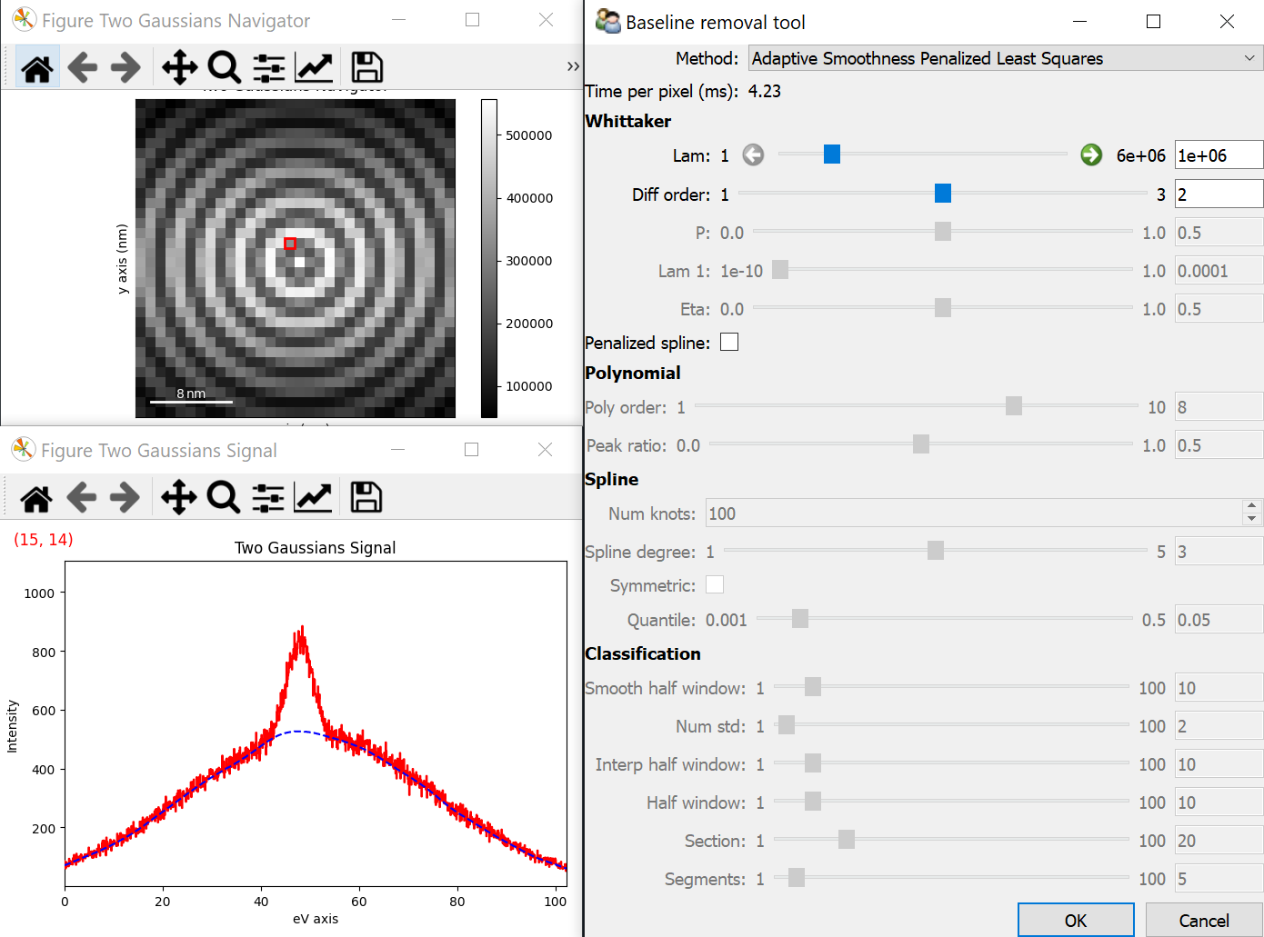Click Back arrow in Signal toolbar
Viewport: 1264px width, 937px height.
(82, 498)
